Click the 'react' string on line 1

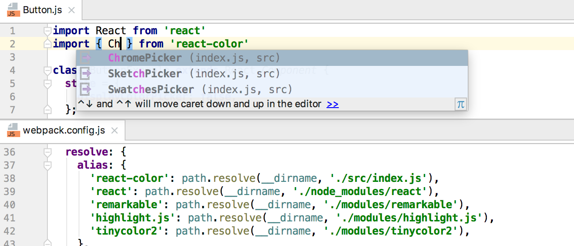coord(185,31)
